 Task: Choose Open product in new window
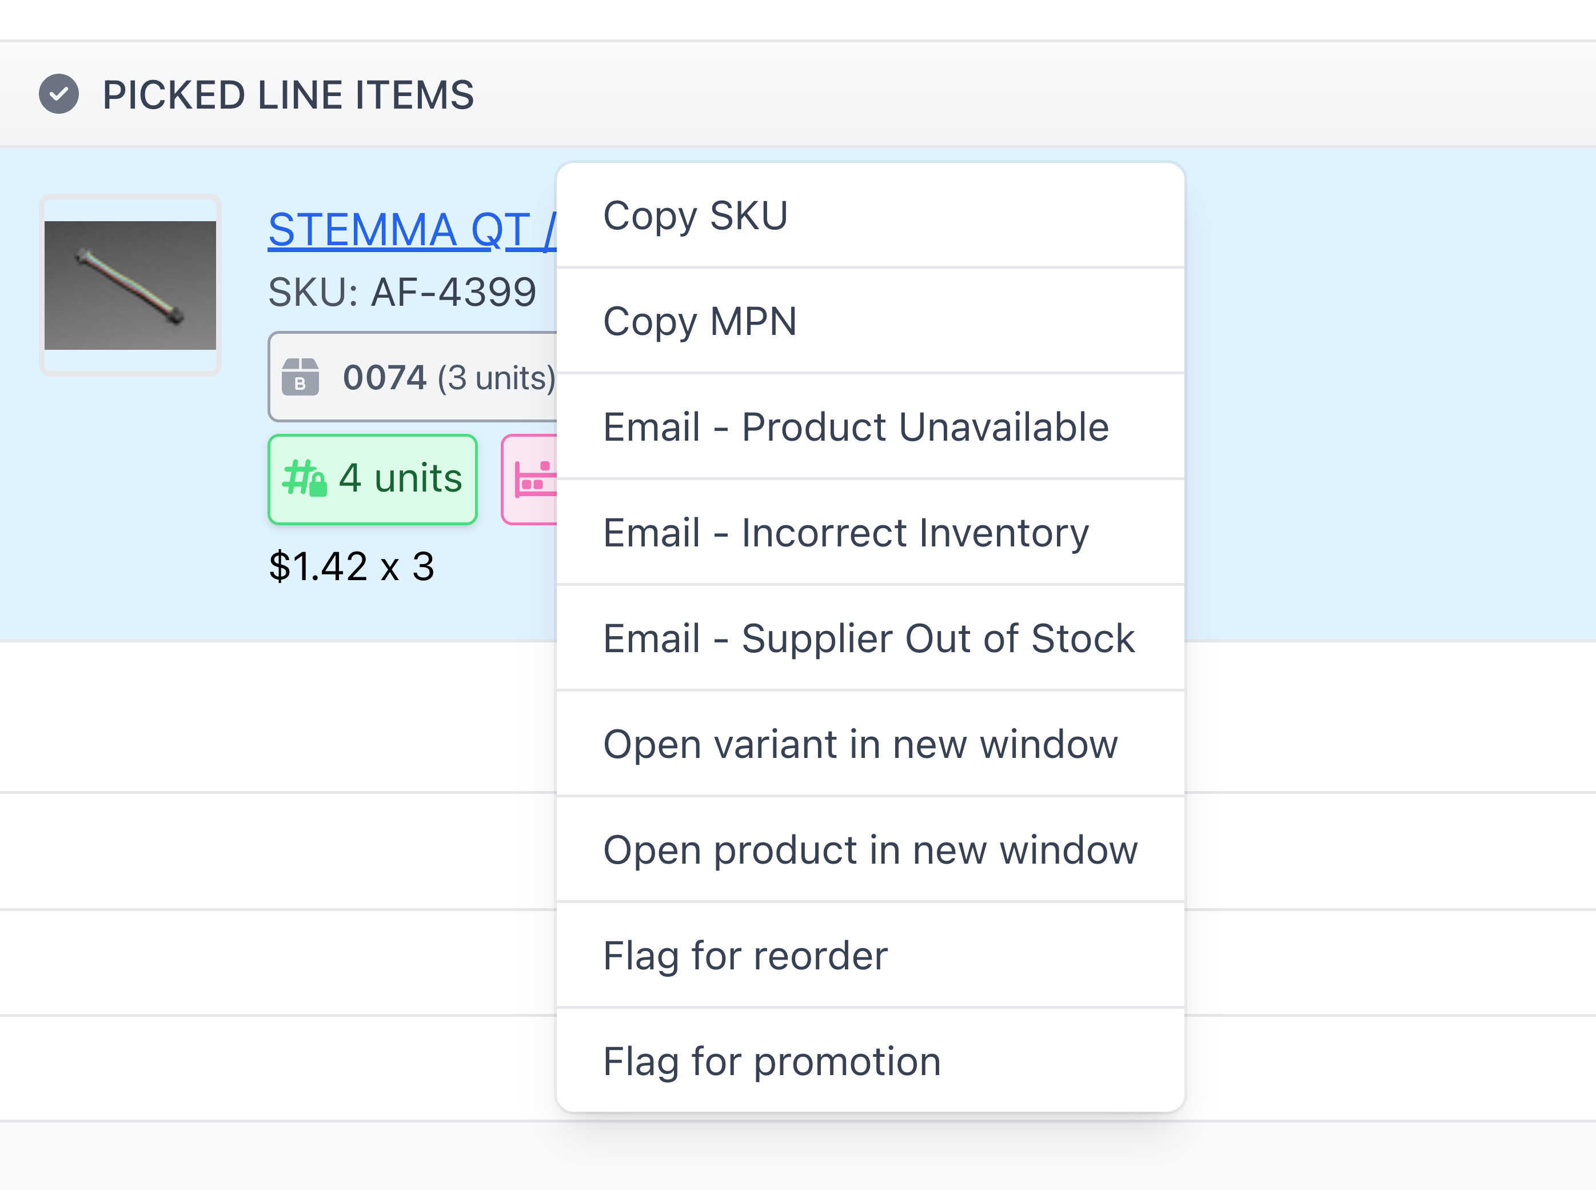(869, 849)
